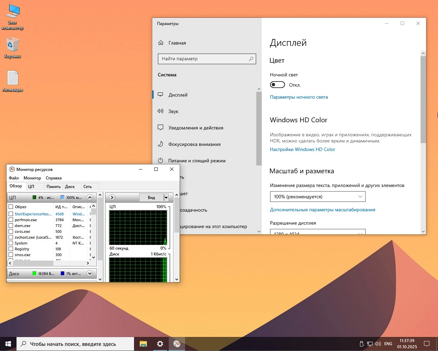Check the svchost.exe (LocalS...) checkbox

click(11, 237)
